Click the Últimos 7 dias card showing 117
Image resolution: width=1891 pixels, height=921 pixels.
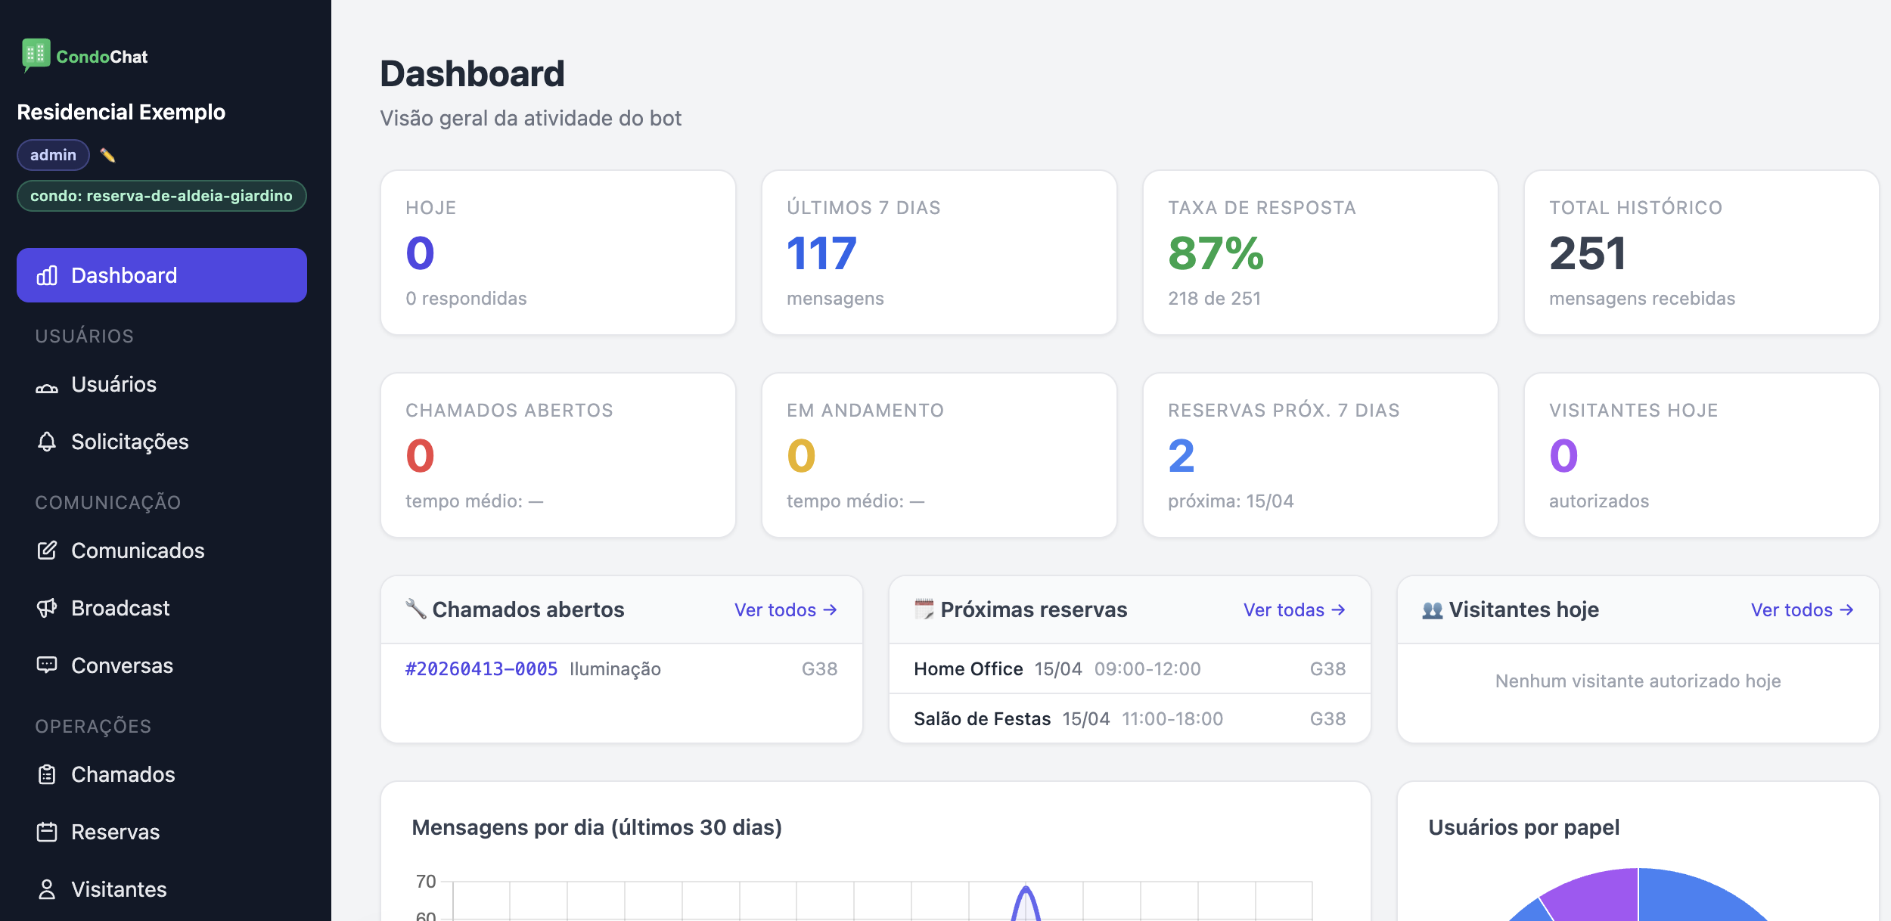point(939,253)
